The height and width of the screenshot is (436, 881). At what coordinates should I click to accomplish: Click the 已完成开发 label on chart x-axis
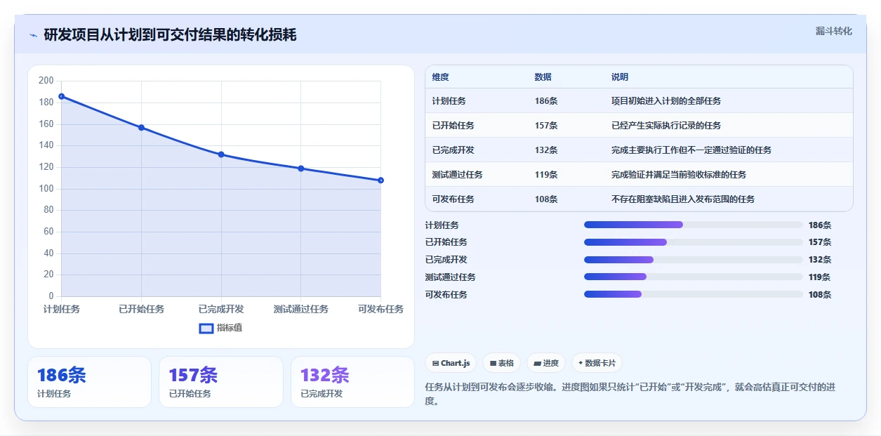(221, 309)
